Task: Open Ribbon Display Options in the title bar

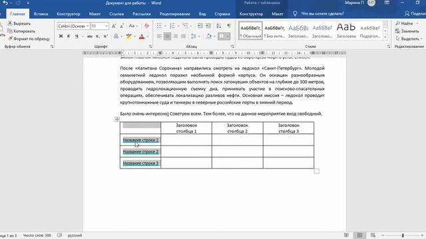Action: 387,3
